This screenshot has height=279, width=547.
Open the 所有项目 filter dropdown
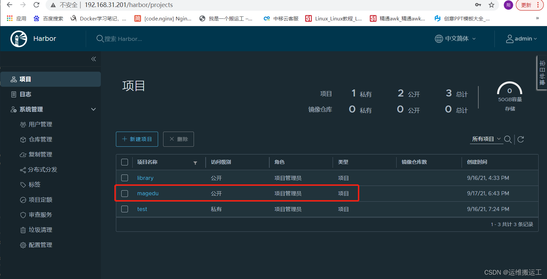coord(486,139)
